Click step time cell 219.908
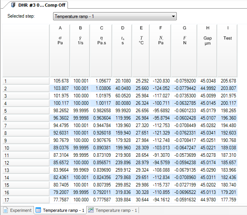The height and width of the screenshot is (215, 247). pyautogui.click(x=123, y=155)
